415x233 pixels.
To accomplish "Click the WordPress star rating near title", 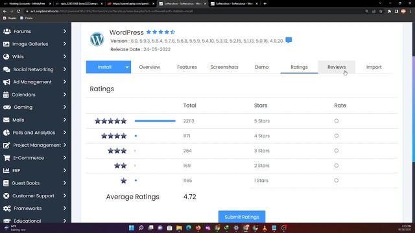I will [x=161, y=32].
